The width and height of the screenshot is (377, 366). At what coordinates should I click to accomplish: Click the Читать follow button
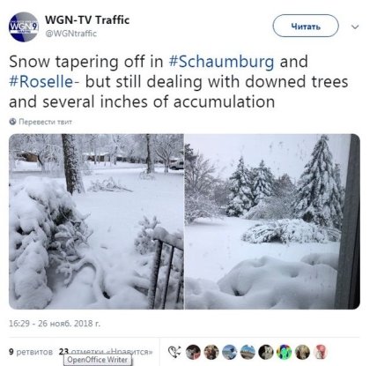(306, 26)
